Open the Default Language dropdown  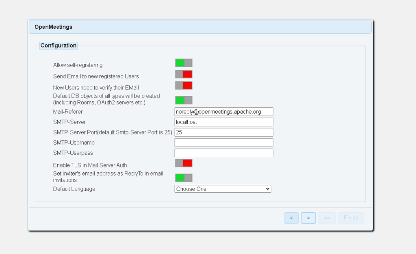click(223, 189)
